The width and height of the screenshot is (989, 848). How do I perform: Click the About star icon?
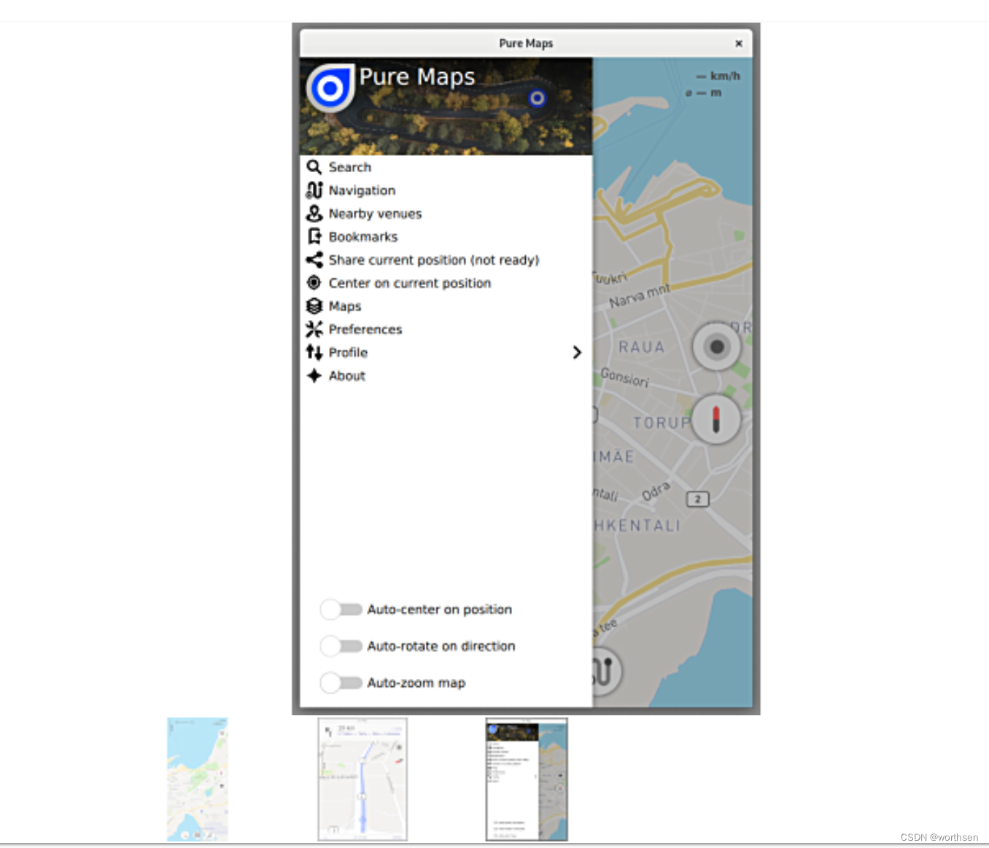coord(314,376)
